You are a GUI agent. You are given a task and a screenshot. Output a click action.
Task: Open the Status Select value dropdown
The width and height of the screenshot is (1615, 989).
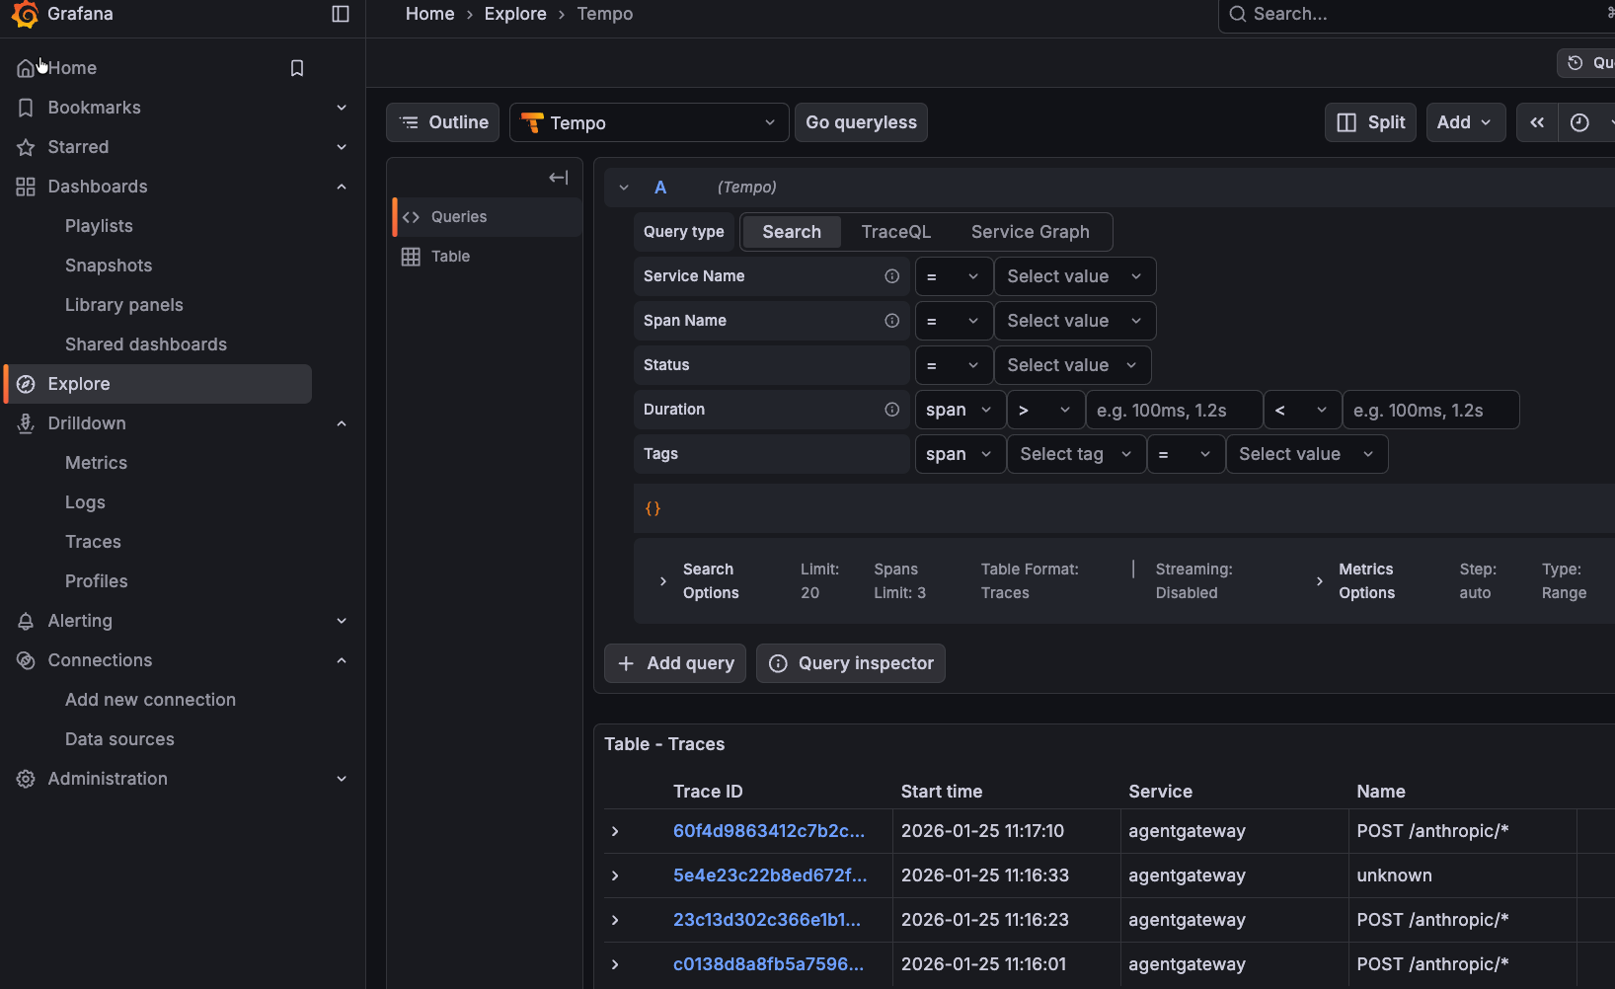click(x=1071, y=365)
